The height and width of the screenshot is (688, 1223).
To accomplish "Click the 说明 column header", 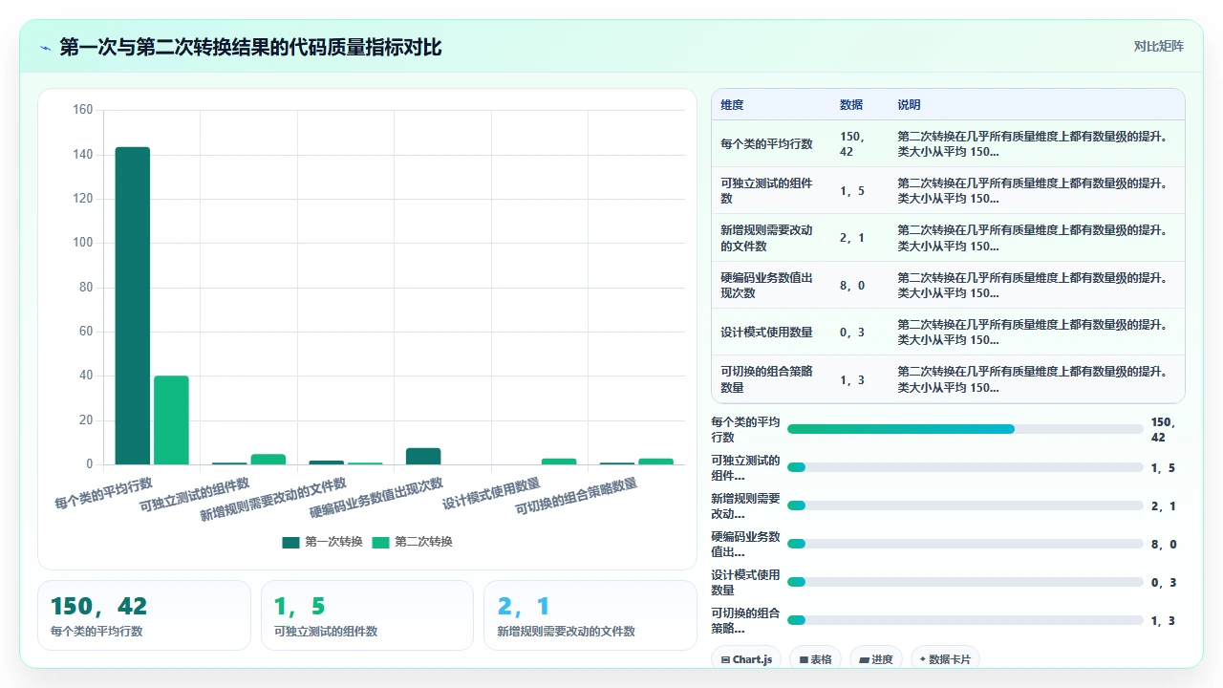I will coord(910,105).
